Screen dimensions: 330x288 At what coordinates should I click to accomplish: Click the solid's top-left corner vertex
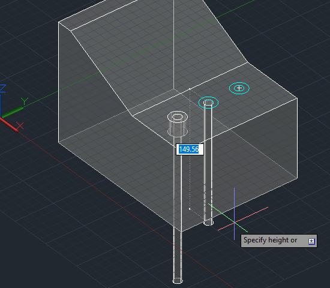tap(58, 22)
